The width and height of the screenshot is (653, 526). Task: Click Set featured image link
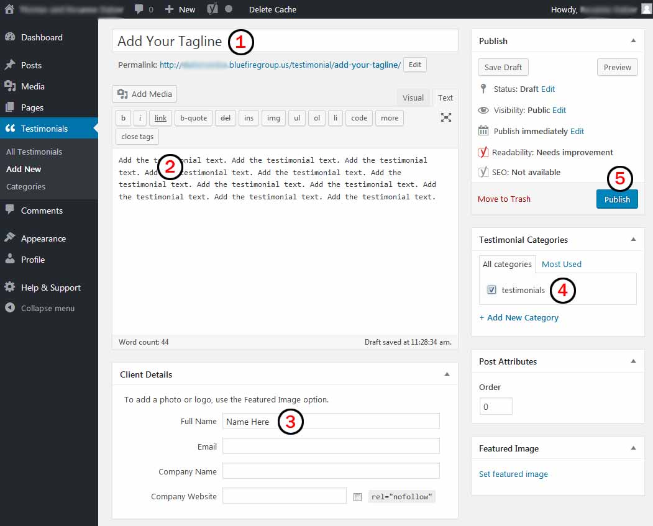[513, 474]
